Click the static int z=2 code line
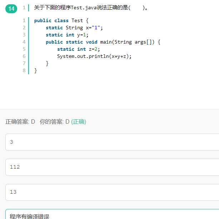This screenshot has height=219, width=219. pos(79,49)
